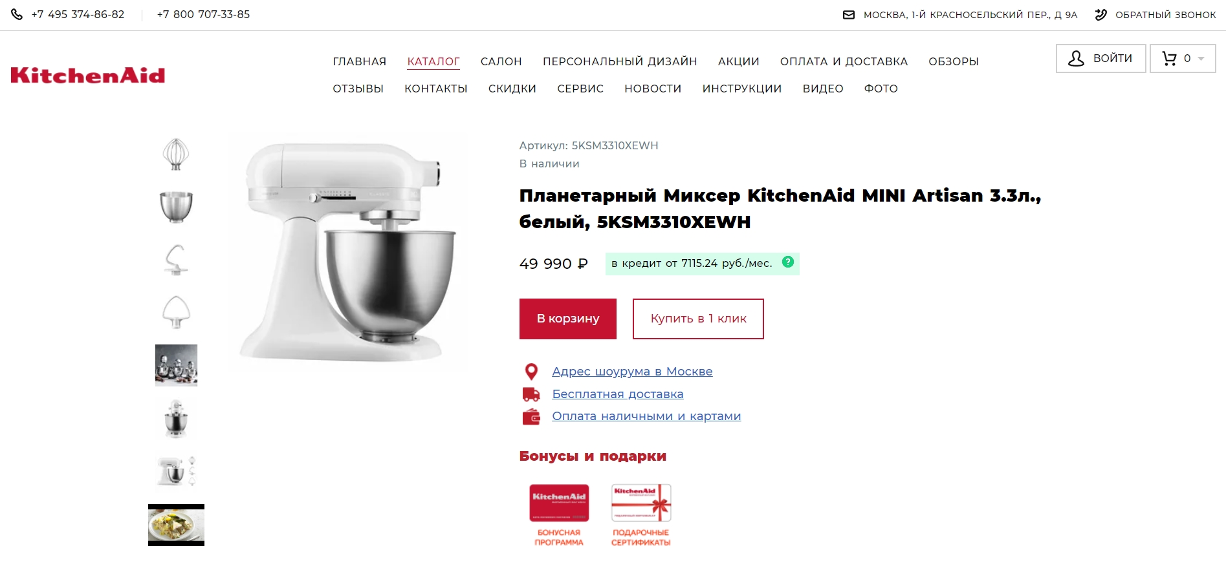This screenshot has height=570, width=1226.
Task: Click the БОНУСНАЯ ПРОГРАММА card image
Action: coord(559,501)
